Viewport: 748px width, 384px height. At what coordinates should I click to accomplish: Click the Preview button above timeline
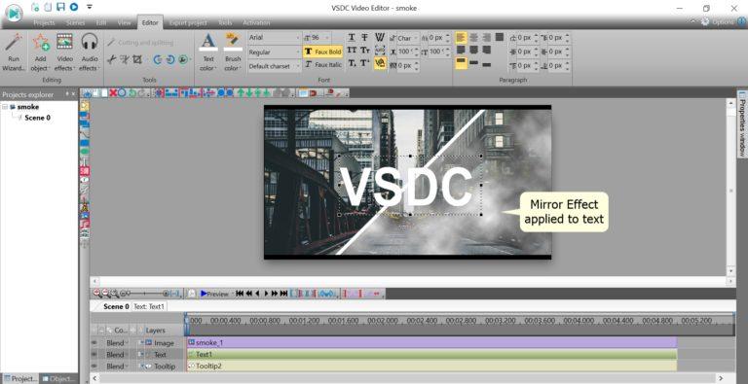(214, 294)
